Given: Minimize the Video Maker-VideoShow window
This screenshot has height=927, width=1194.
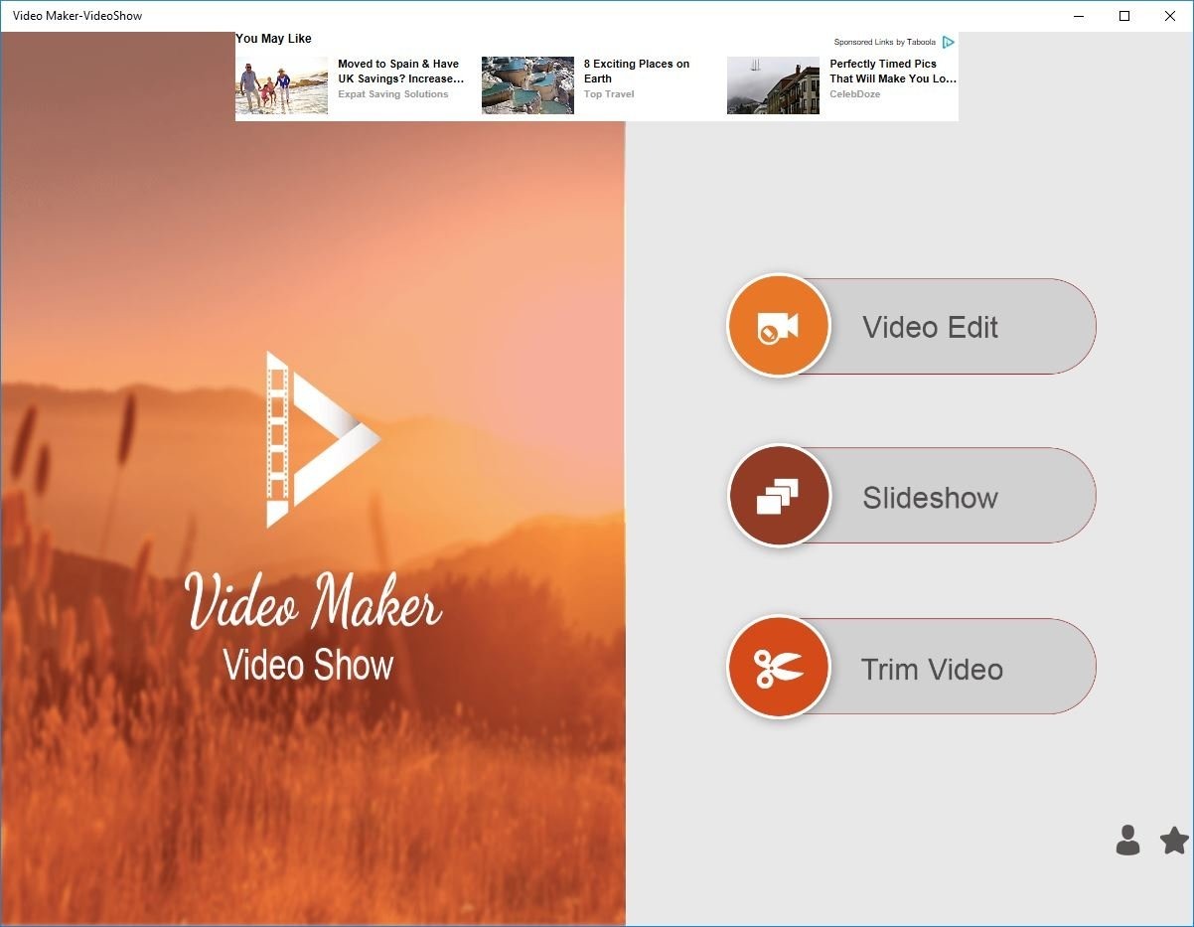Looking at the screenshot, I should pos(1079,16).
